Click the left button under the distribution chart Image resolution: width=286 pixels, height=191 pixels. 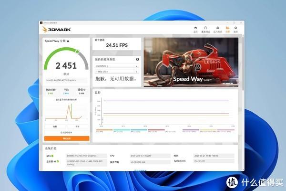(x=55, y=127)
